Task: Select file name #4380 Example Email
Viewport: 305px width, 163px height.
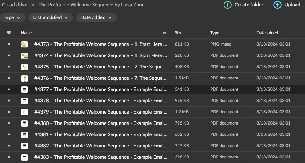Action: 101,123
